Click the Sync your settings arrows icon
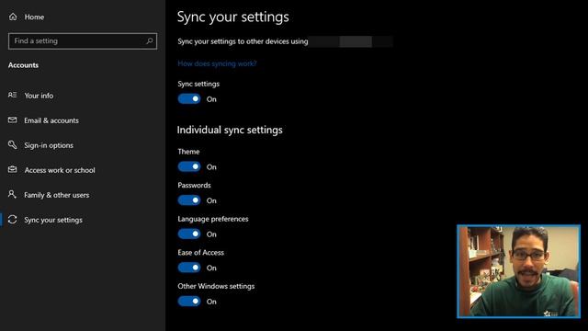The image size is (588, 331). 12,220
